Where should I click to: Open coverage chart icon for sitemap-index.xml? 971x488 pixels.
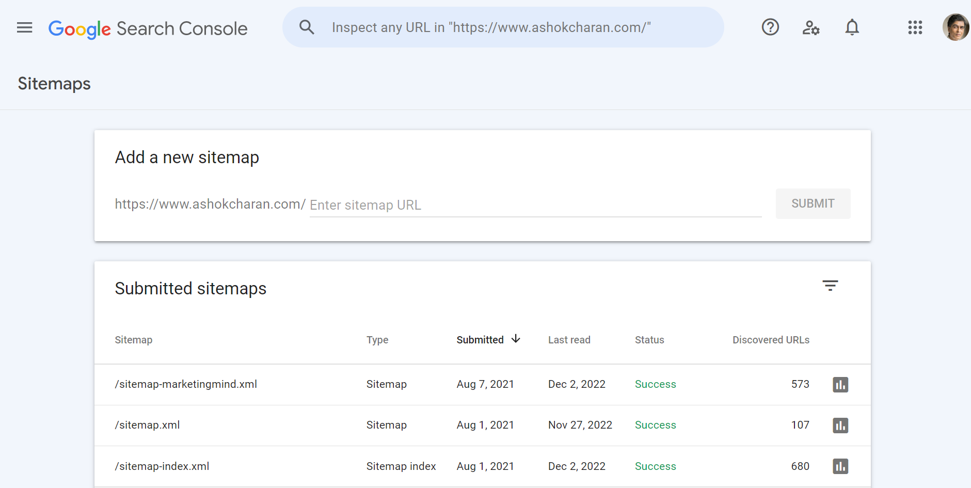840,466
